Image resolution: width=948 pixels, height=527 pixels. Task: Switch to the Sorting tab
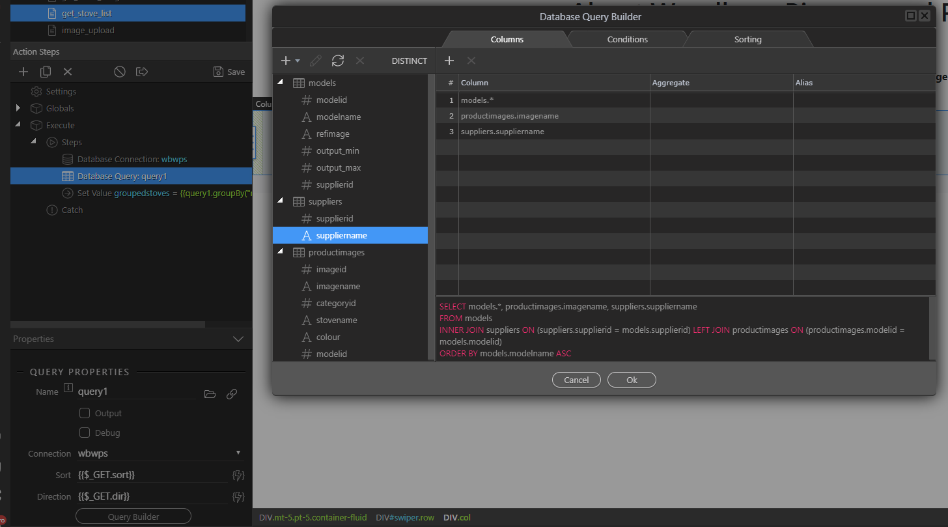tap(747, 39)
